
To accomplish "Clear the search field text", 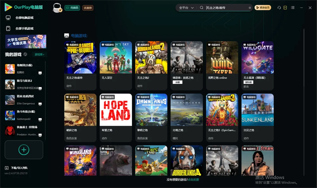I will tap(250, 8).
